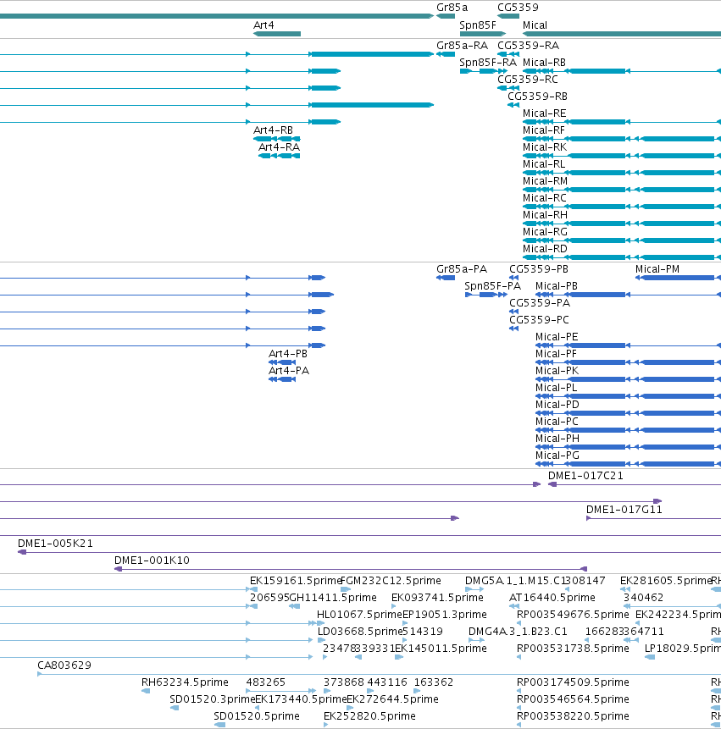Image resolution: width=721 pixels, height=729 pixels.
Task: Click the Mical-RE transcript label
Action: tap(544, 113)
